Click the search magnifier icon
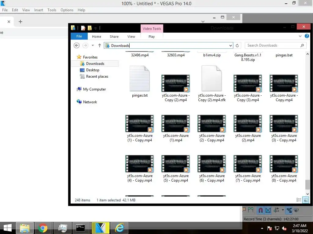This screenshot has width=313, height=234. click(x=302, y=46)
